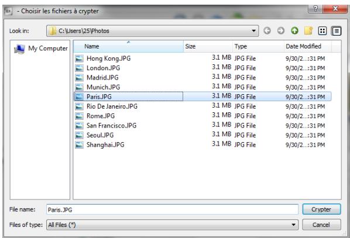Click the Paris.JPG file icon

[79, 97]
